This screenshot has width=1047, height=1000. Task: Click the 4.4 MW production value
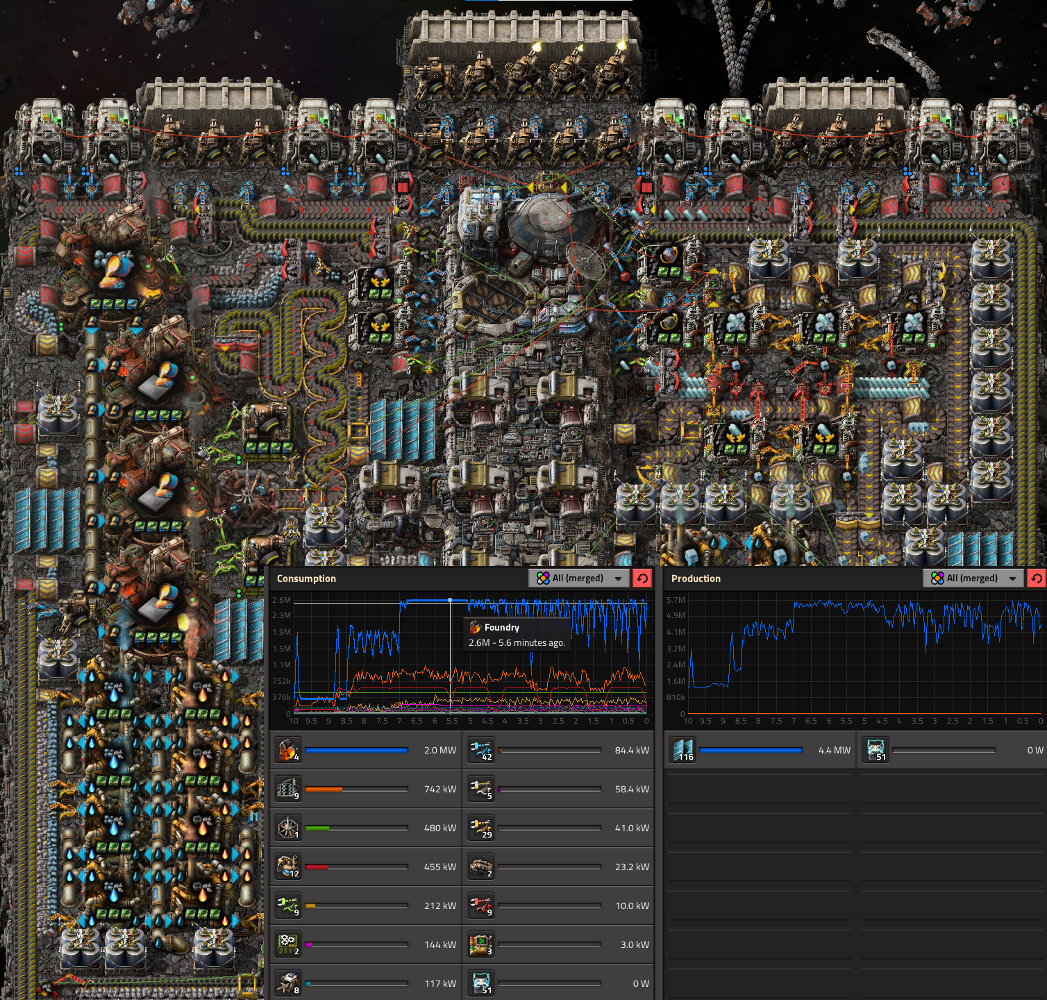coord(834,750)
